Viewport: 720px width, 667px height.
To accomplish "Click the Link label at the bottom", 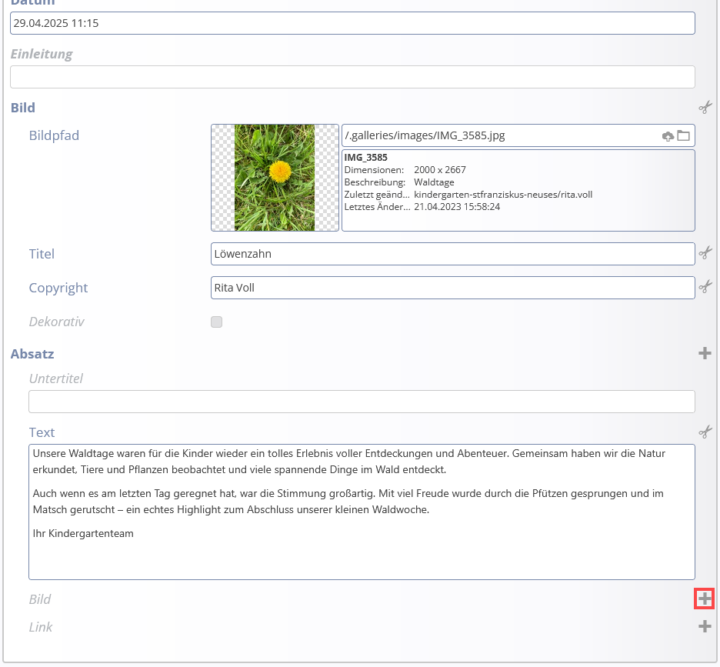I will 41,627.
